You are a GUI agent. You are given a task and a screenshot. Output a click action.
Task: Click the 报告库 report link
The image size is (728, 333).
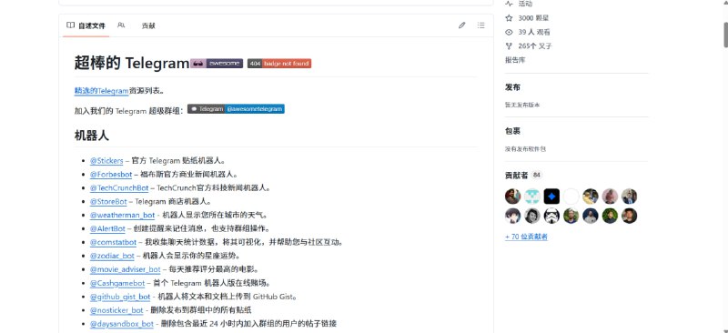pos(515,60)
